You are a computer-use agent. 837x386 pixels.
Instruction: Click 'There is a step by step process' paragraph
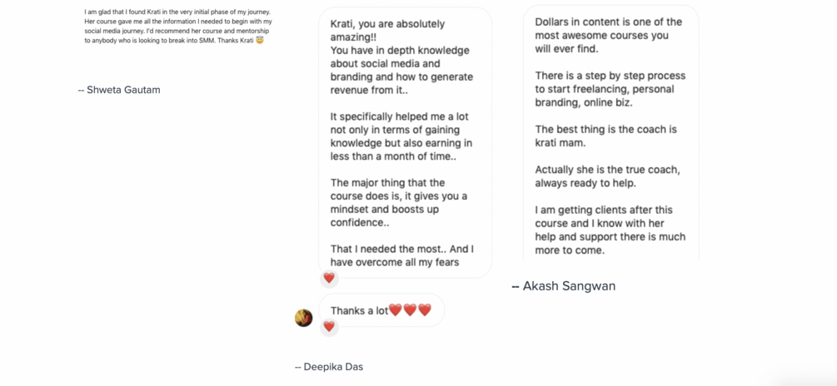click(610, 89)
